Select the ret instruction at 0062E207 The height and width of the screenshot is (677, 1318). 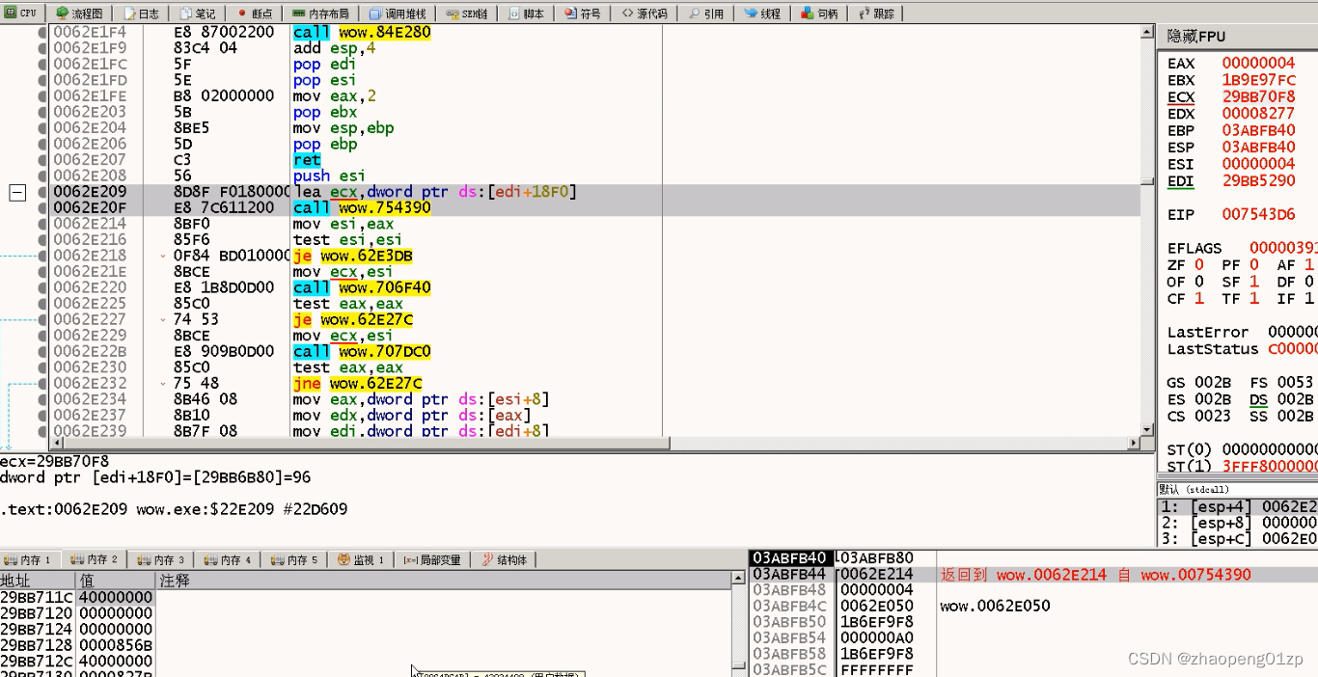[307, 160]
